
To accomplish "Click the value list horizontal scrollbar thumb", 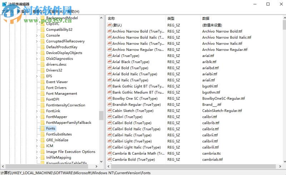I will [x=193, y=166].
